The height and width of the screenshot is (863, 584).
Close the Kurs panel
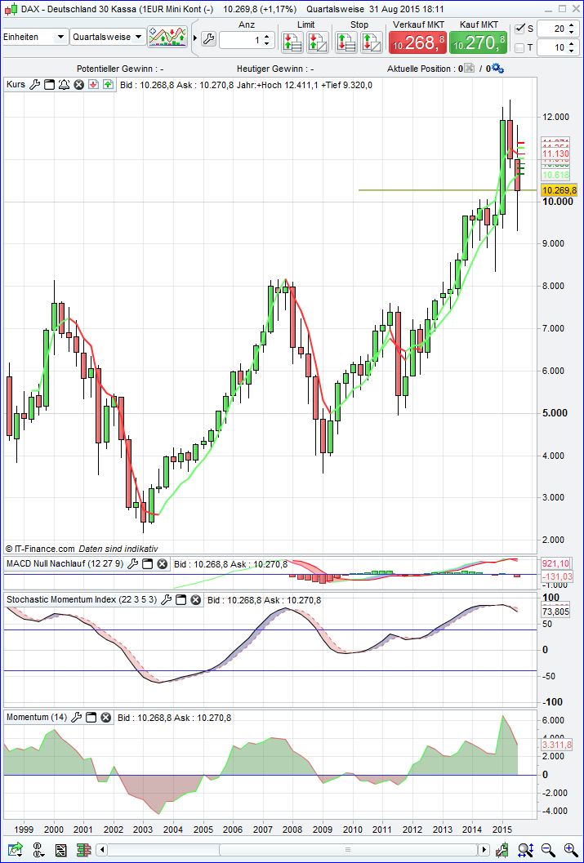(x=78, y=85)
